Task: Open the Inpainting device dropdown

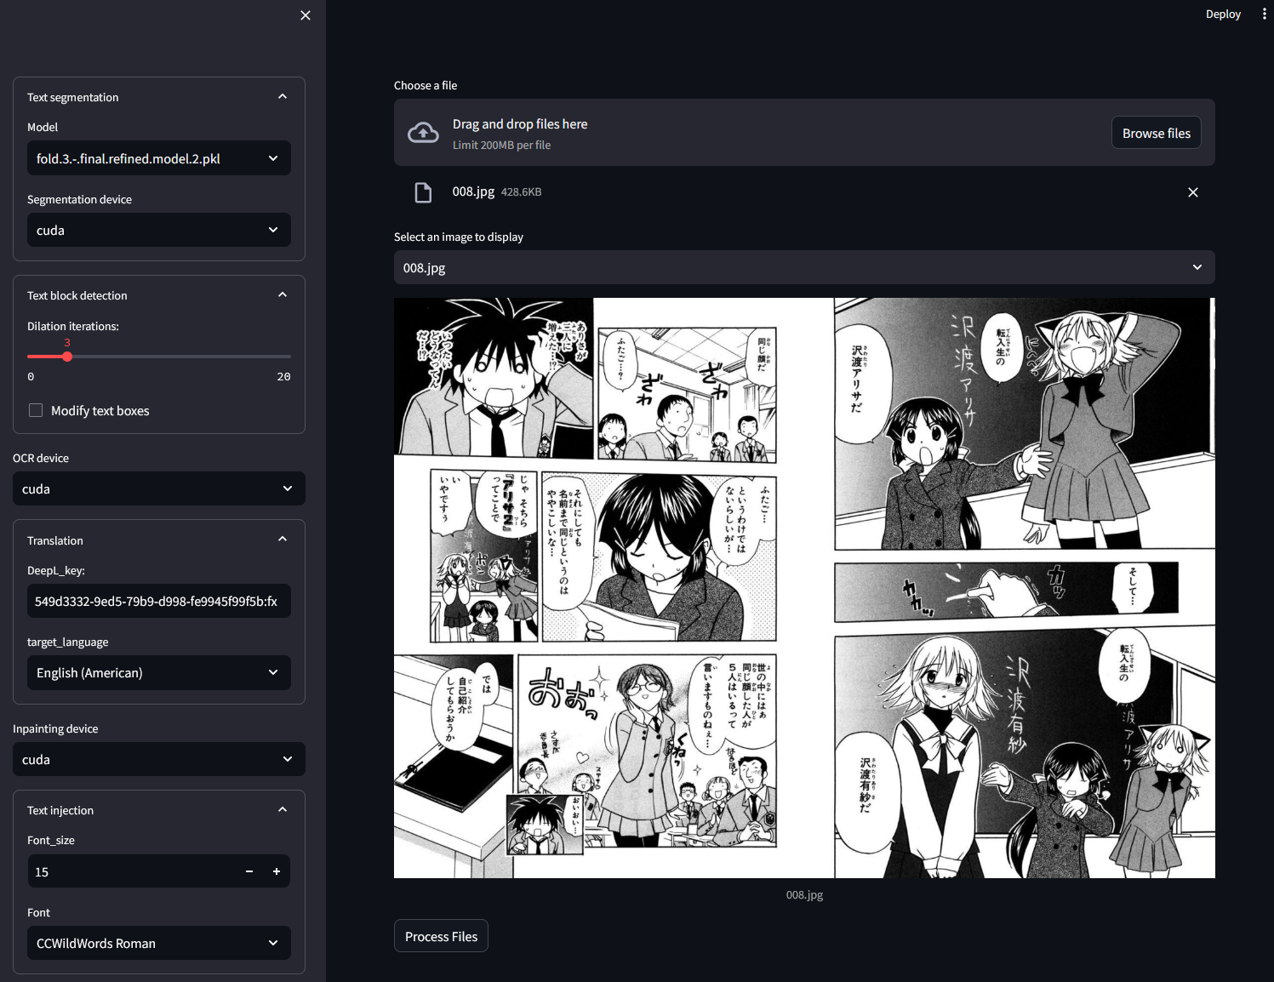Action: pyautogui.click(x=159, y=759)
